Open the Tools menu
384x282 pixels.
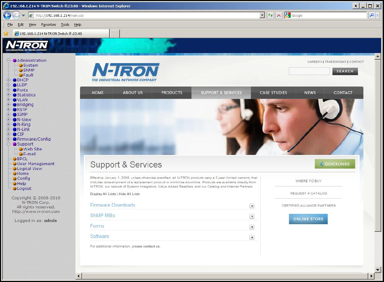(65, 24)
